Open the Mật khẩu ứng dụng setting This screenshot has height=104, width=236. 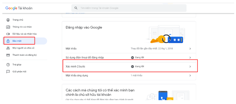129,75
